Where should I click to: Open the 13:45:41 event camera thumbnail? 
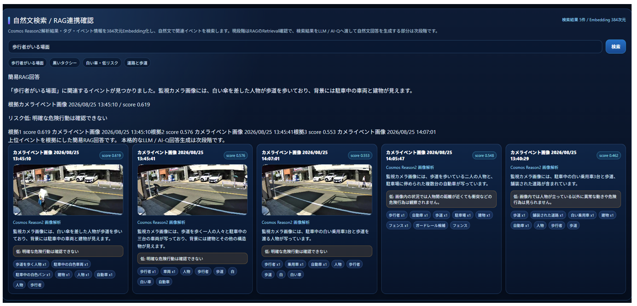(192, 190)
